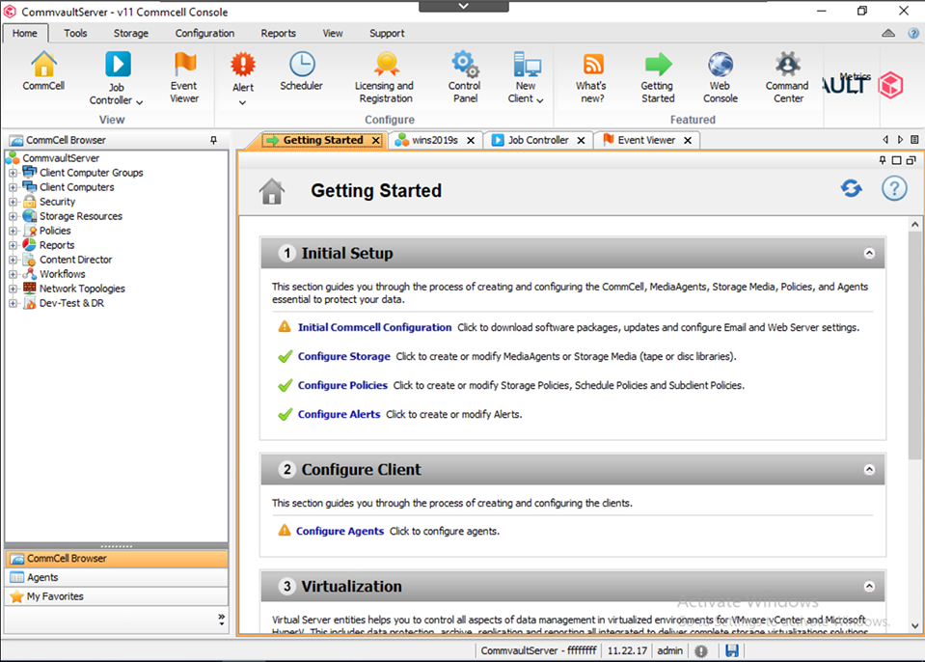Select the Content Director tree item
Image resolution: width=925 pixels, height=662 pixels.
(x=75, y=260)
